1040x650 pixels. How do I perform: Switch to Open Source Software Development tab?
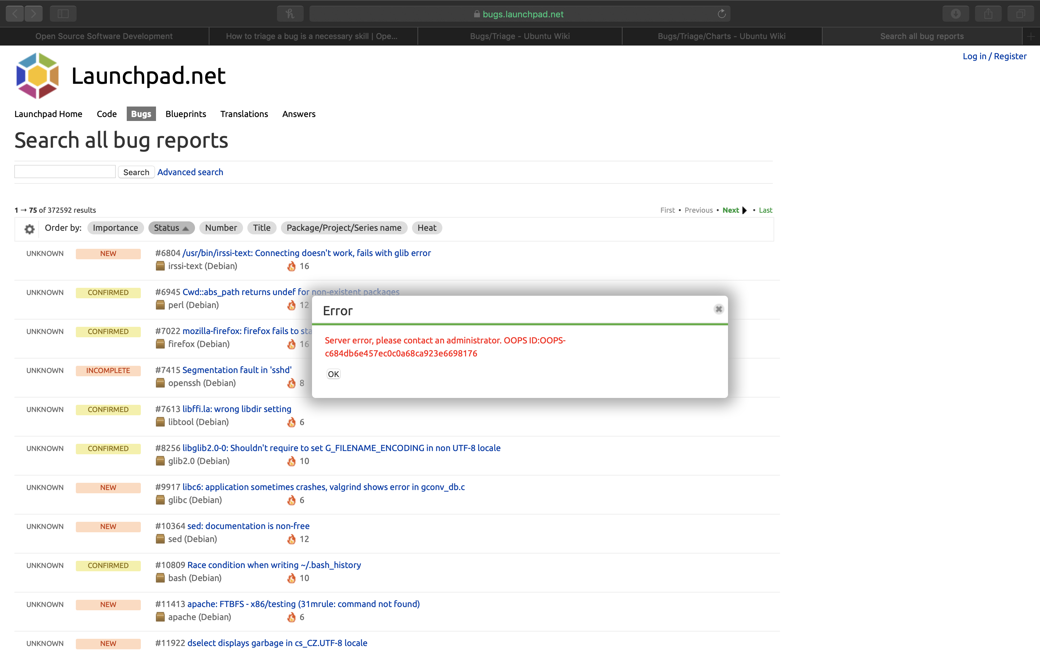coord(104,36)
